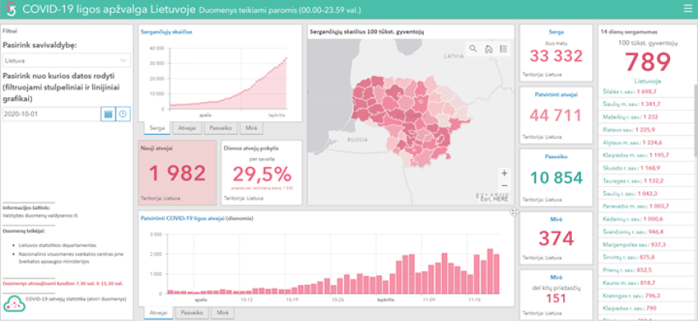Open the calendar date picker icon
Screen dimensions: 698x321
[108, 114]
